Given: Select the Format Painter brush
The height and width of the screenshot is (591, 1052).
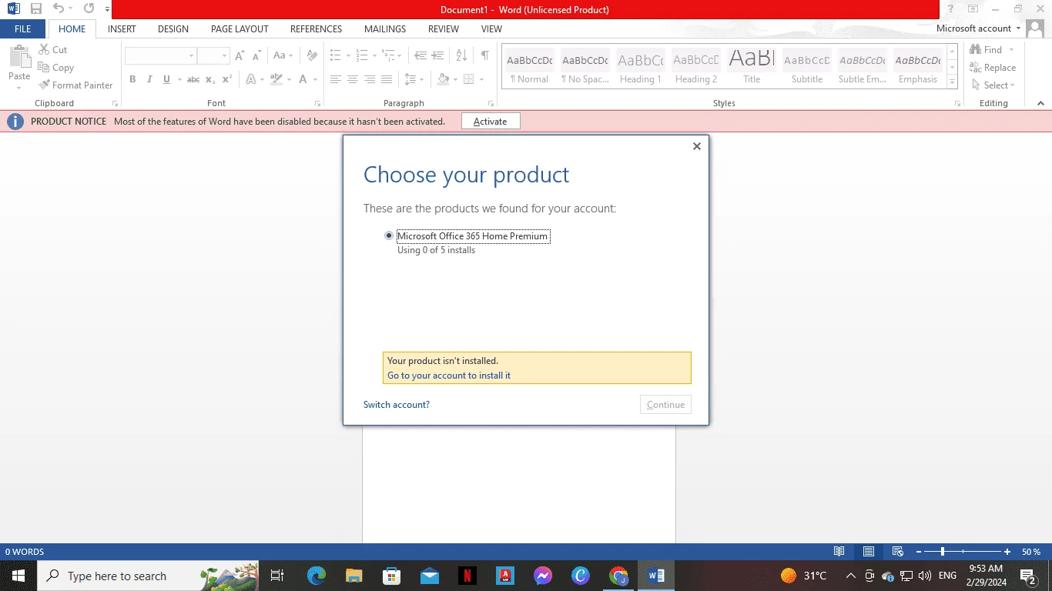Looking at the screenshot, I should (x=44, y=85).
